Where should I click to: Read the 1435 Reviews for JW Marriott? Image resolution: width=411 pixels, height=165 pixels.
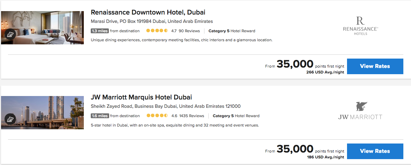192,116
